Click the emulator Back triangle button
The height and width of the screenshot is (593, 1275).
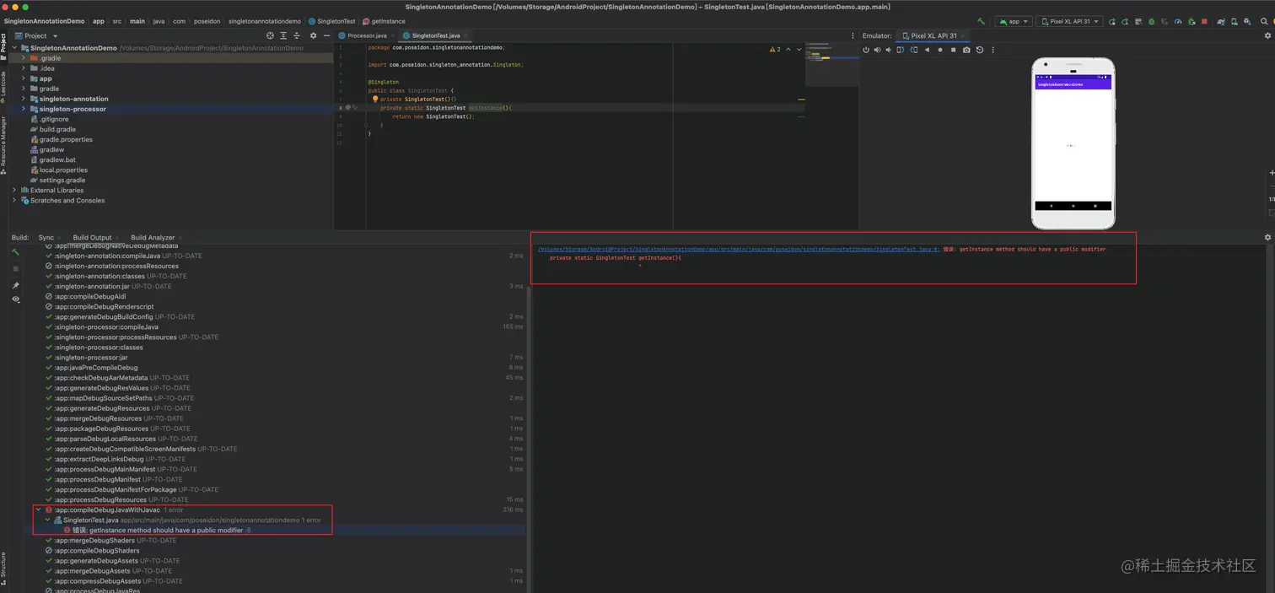[x=928, y=50]
